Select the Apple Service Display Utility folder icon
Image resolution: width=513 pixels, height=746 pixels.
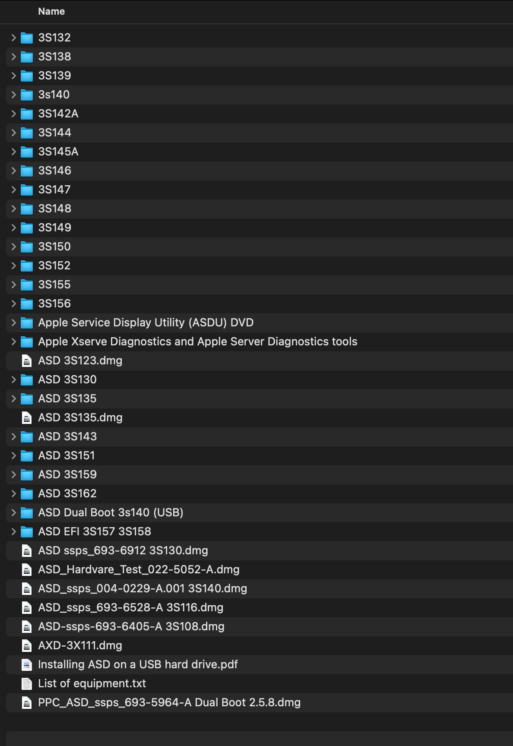(x=27, y=323)
